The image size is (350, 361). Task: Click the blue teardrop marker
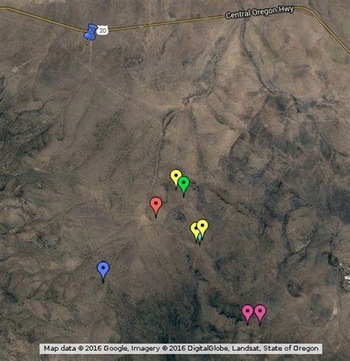point(103,270)
